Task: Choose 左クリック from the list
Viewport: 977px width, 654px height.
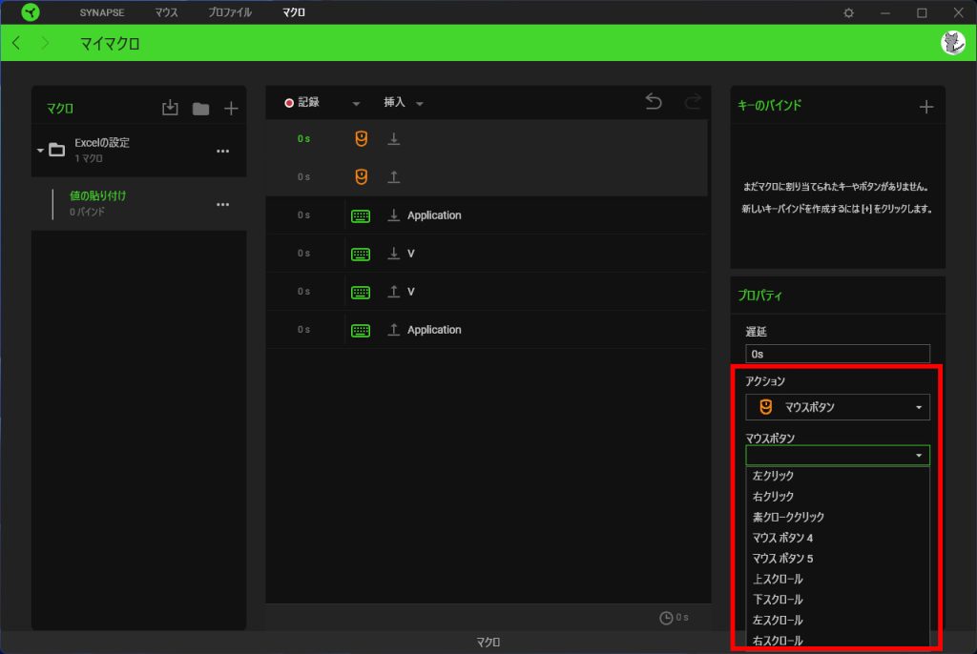Action: pos(838,476)
